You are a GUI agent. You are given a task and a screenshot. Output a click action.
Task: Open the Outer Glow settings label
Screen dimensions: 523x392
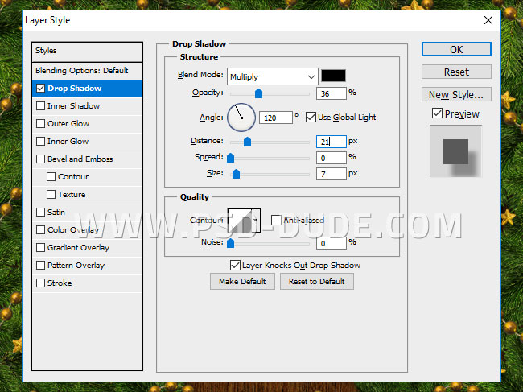point(68,124)
